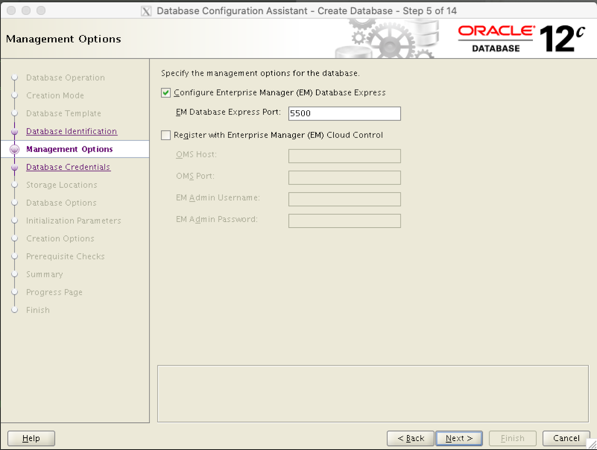Click the OMS Port input field

click(x=344, y=178)
